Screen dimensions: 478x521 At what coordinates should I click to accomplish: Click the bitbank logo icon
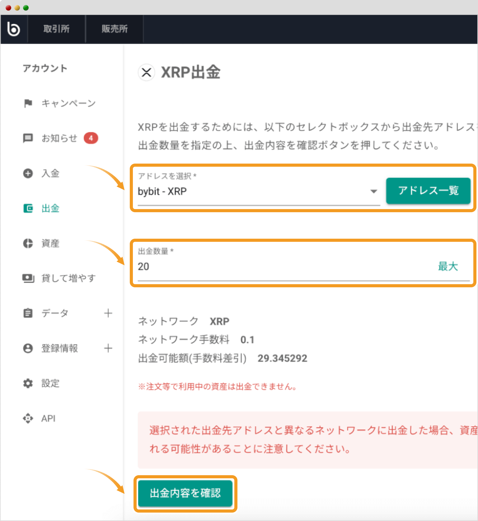(14, 29)
